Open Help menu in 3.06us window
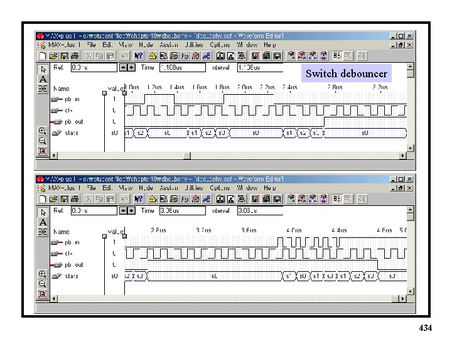Screen dimensions: 452x339 pyautogui.click(x=269, y=188)
